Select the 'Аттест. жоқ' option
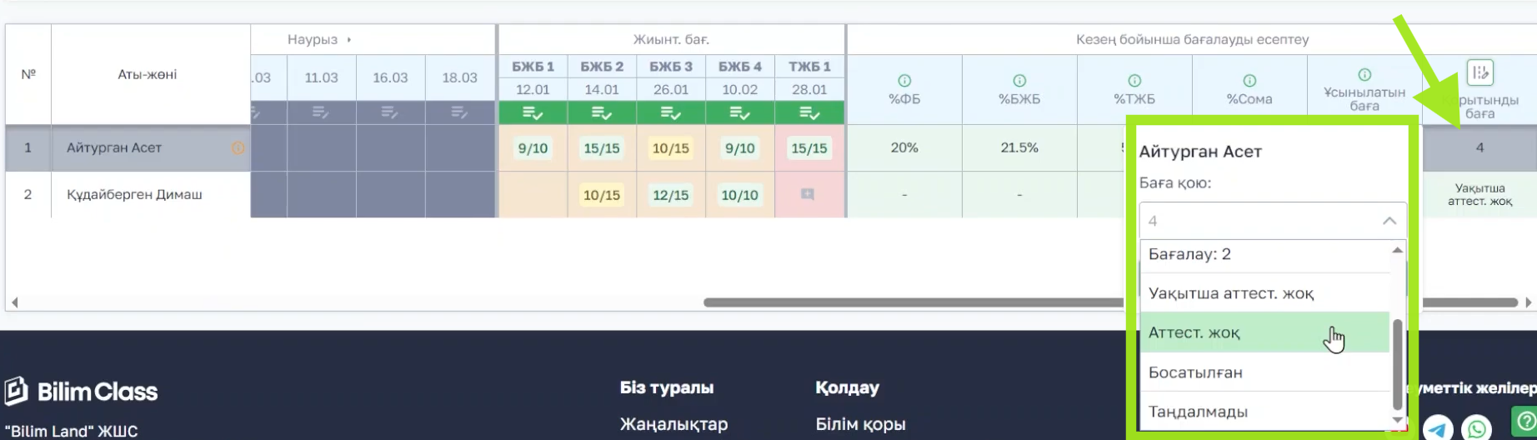The image size is (1537, 440). 1194,332
